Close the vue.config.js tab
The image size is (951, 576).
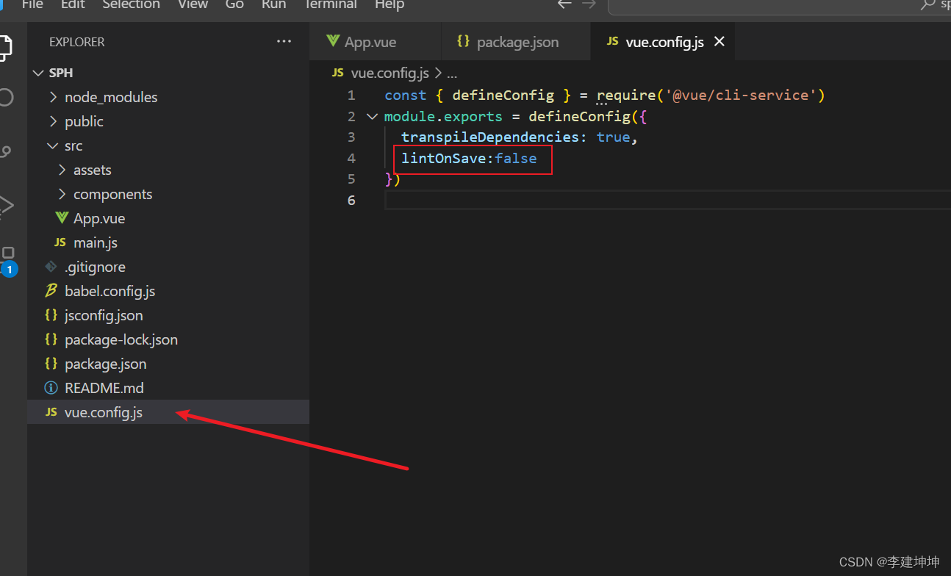(x=719, y=42)
